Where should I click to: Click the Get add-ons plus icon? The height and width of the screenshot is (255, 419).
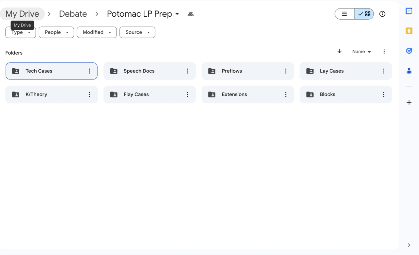pos(409,102)
